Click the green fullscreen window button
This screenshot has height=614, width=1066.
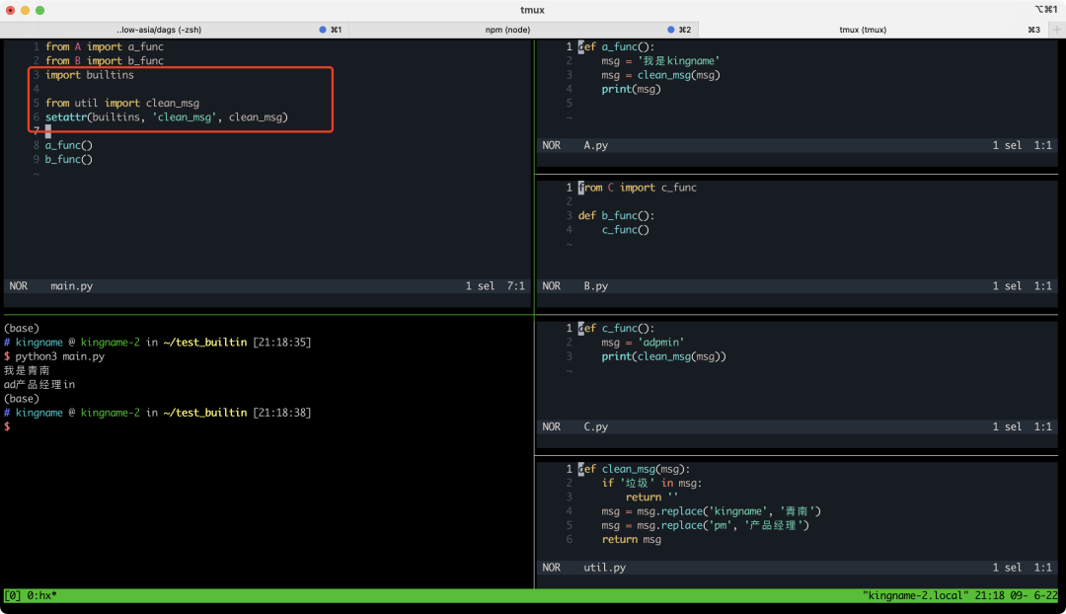click(39, 10)
